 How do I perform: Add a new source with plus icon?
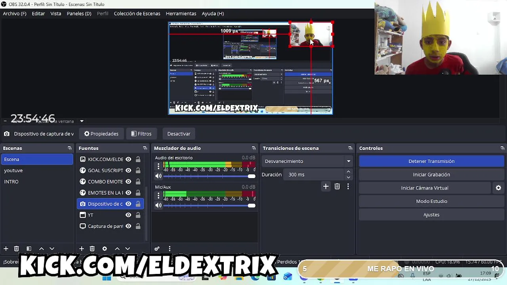82,249
